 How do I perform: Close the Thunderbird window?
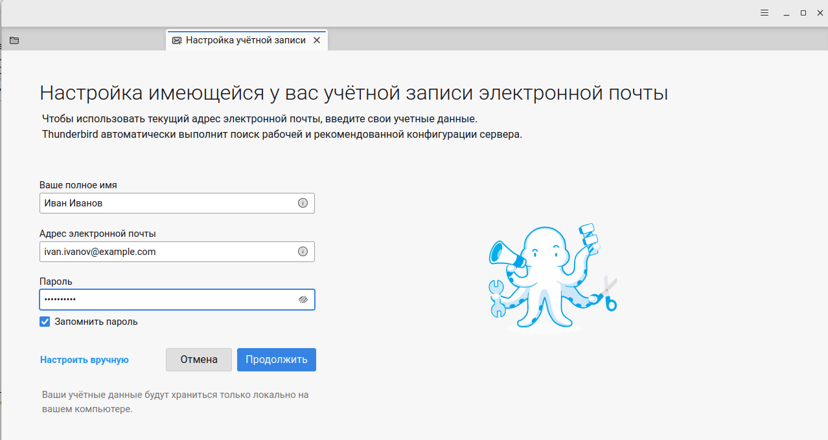pyautogui.click(x=820, y=13)
